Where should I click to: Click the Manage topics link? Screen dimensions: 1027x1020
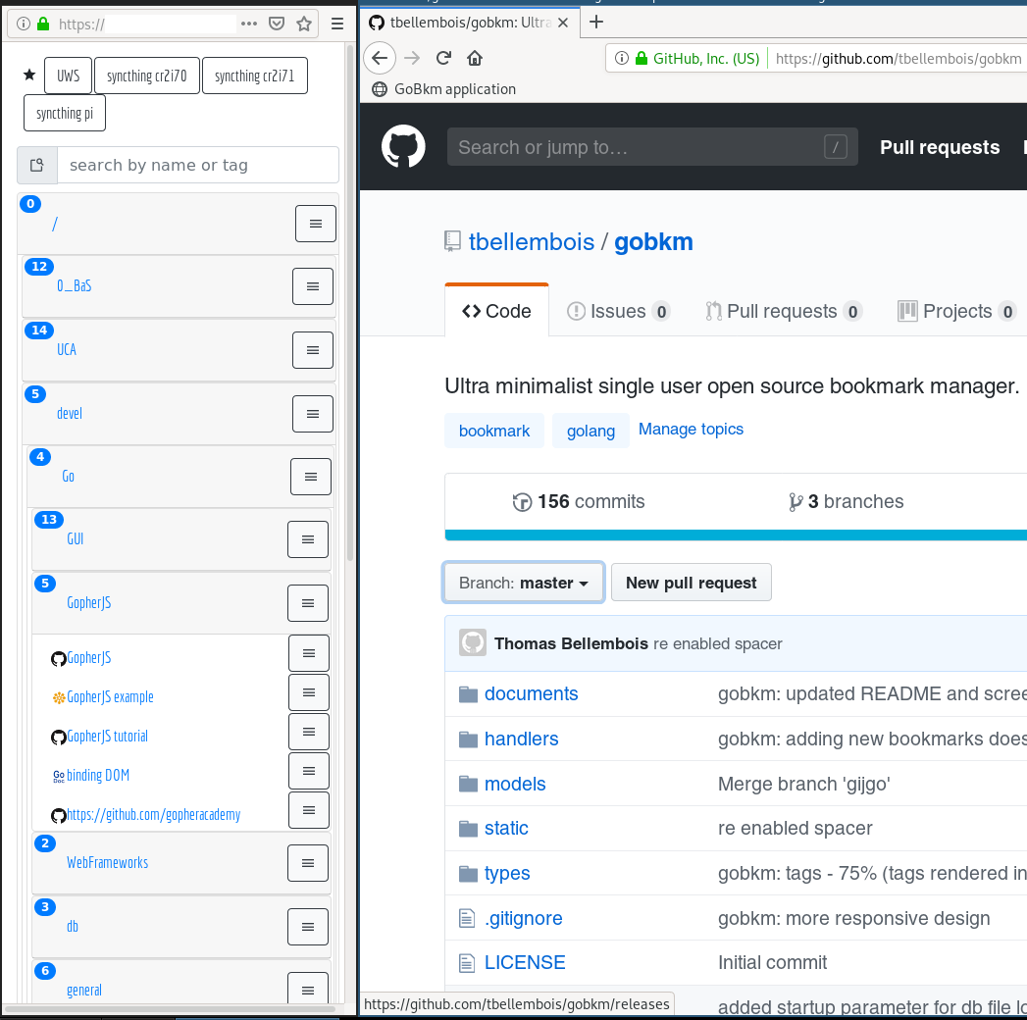[691, 429]
